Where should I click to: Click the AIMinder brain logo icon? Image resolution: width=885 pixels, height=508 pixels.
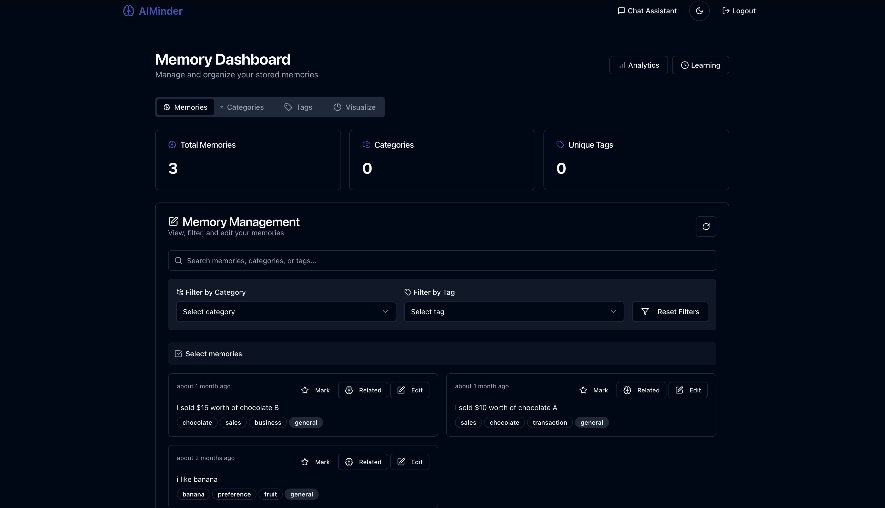[x=128, y=11]
